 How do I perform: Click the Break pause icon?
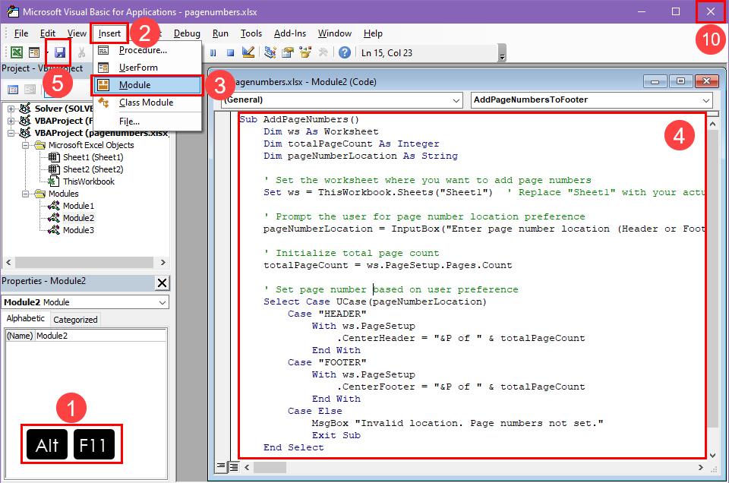[x=213, y=52]
